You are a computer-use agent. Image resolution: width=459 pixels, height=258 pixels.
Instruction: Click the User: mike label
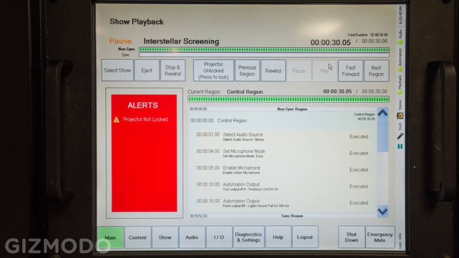(x=400, y=241)
